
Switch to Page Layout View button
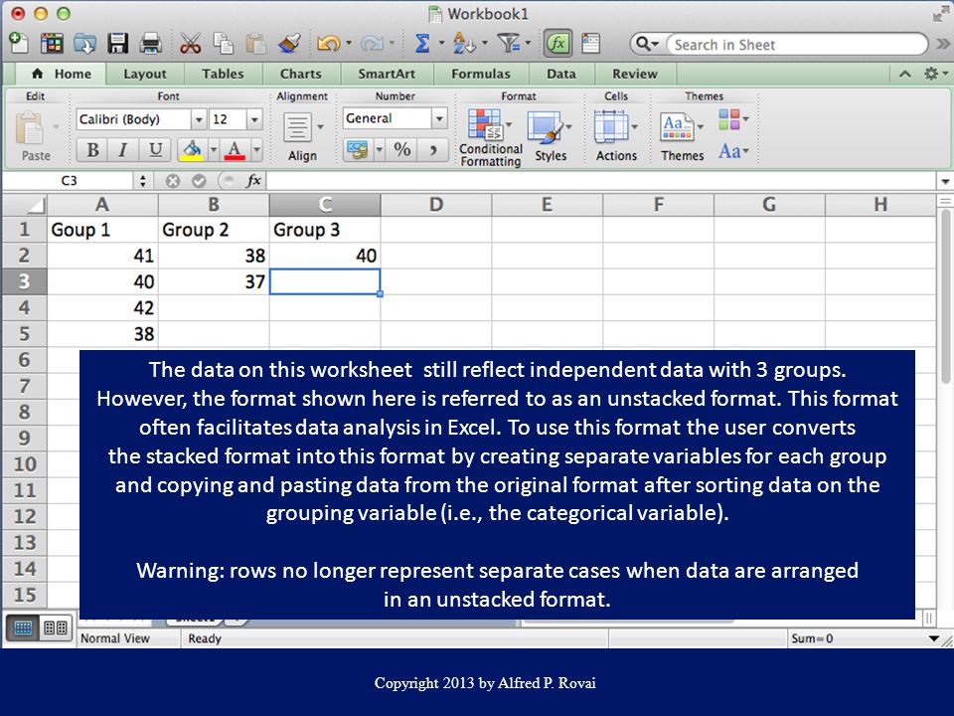click(56, 627)
